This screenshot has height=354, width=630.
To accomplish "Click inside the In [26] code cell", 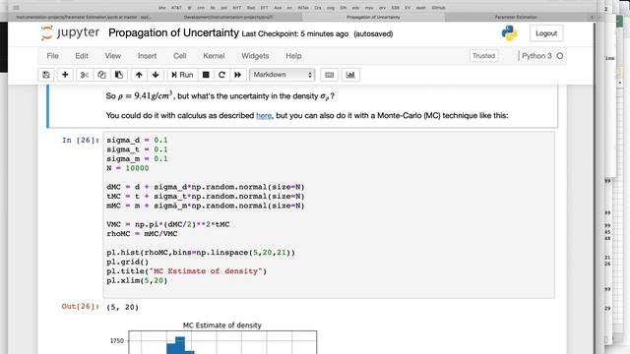I will [329, 214].
